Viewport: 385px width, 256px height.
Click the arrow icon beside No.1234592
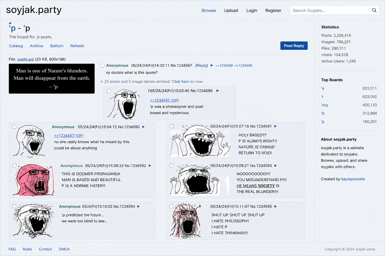(150, 165)
